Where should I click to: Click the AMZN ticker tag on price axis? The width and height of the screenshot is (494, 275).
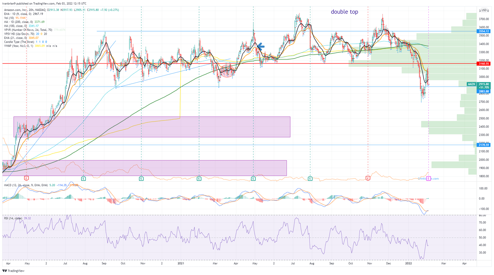(471, 84)
